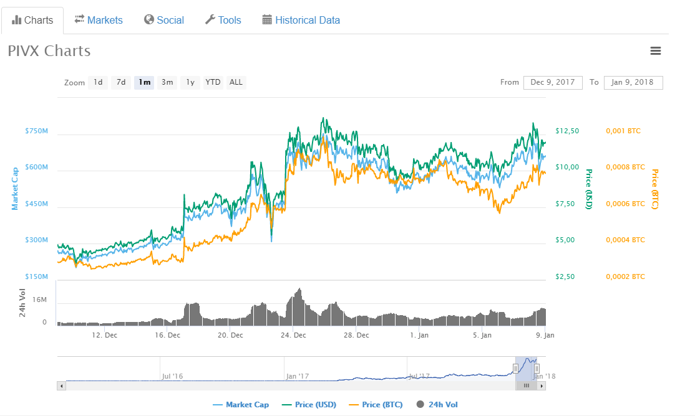Click the $750M market cap axis label
The width and height of the screenshot is (695, 416).
(36, 131)
